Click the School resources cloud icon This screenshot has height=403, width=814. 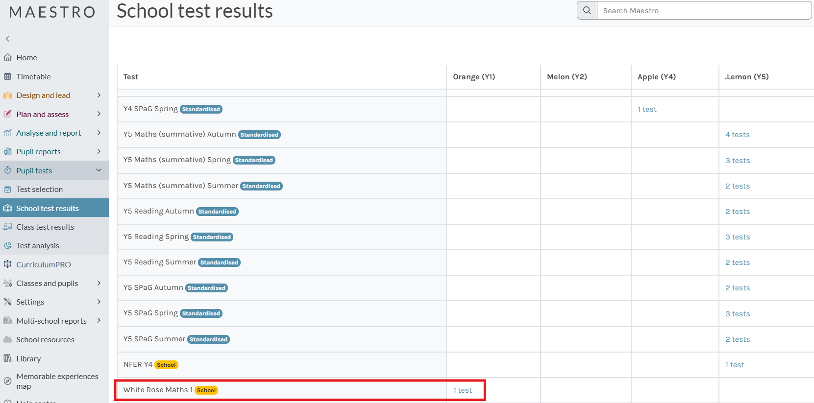[8, 340]
